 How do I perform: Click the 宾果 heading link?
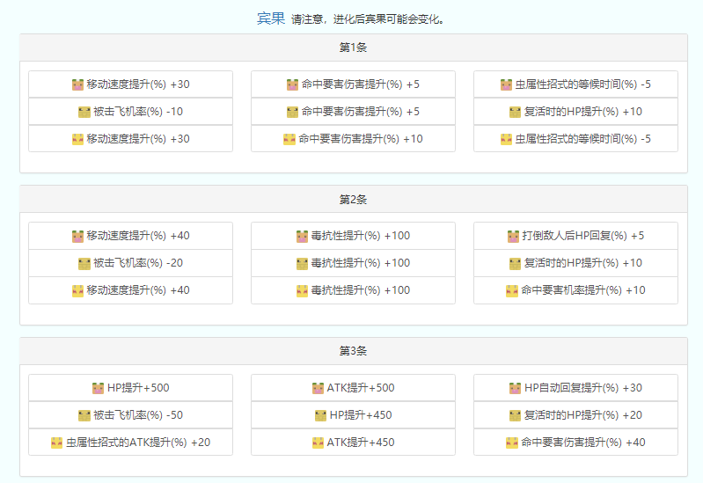pyautogui.click(x=271, y=18)
